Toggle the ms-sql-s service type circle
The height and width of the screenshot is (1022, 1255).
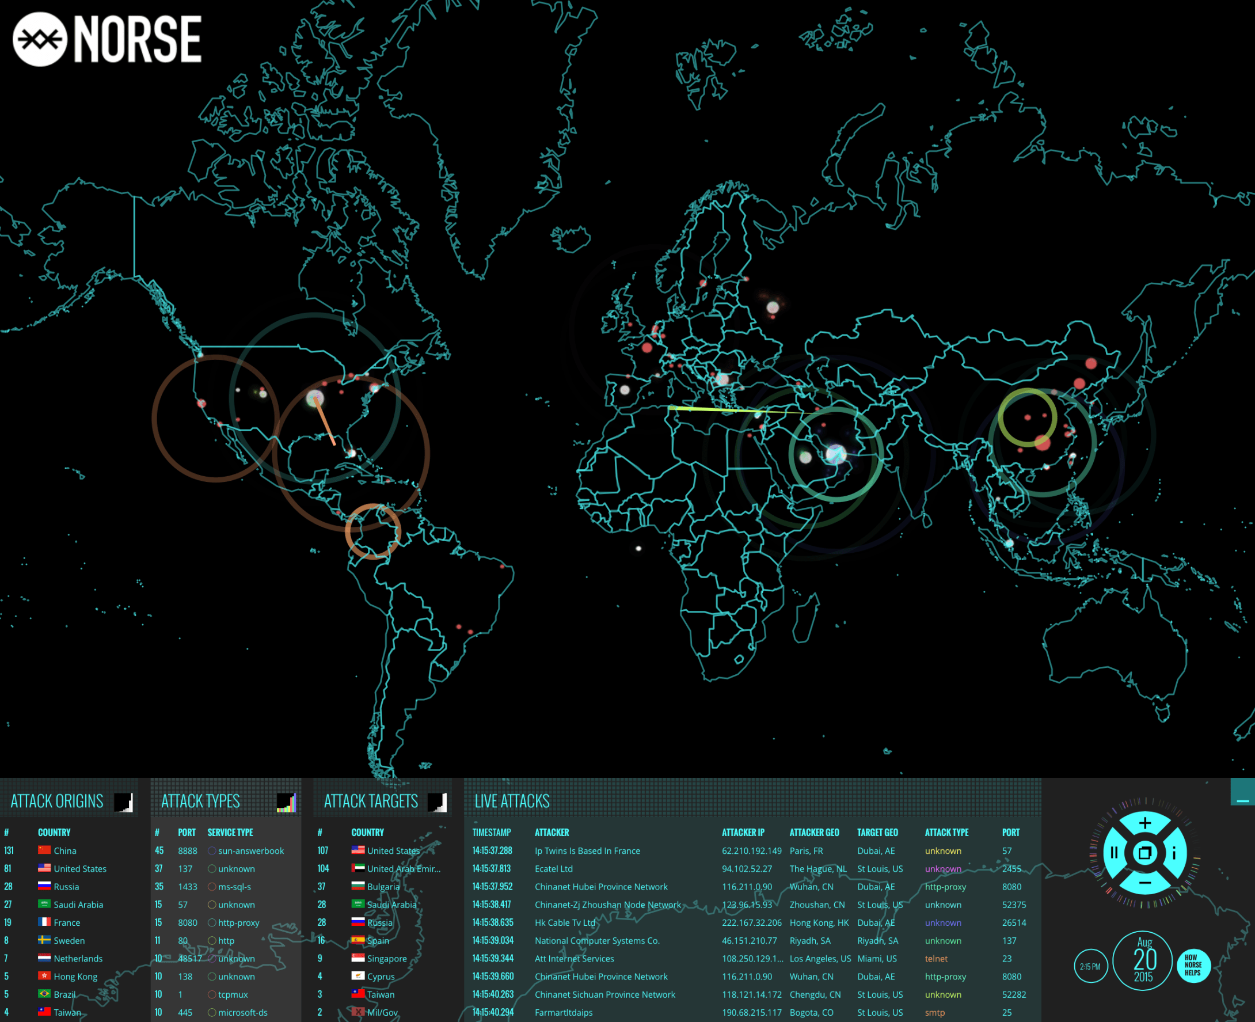(x=212, y=887)
